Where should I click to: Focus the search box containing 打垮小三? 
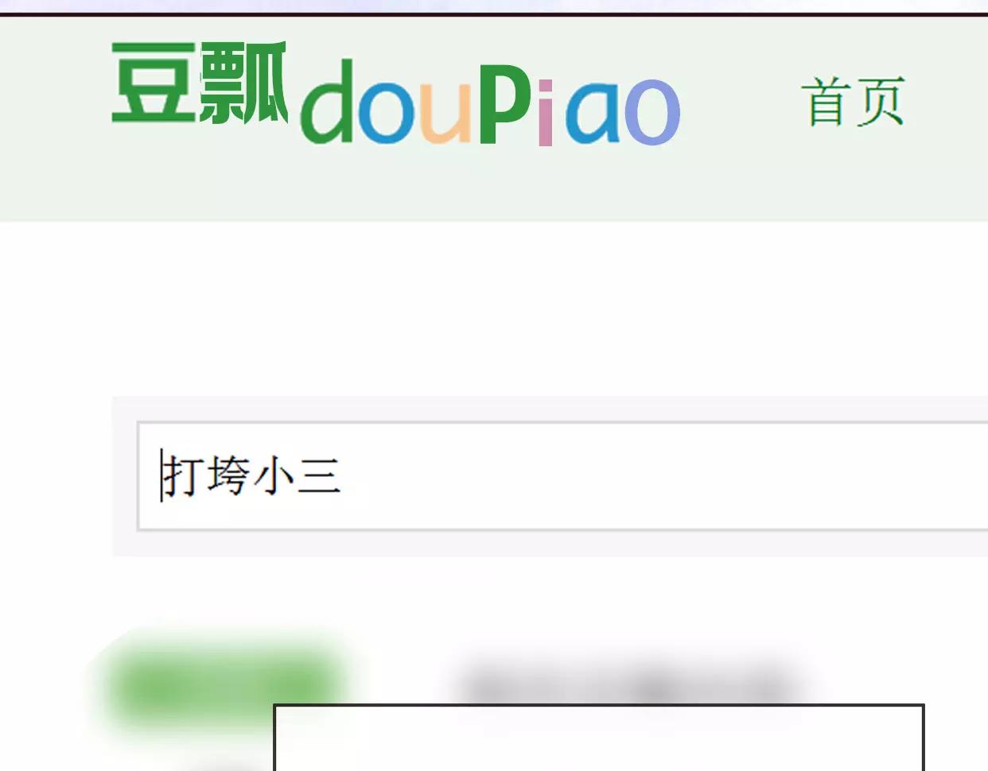[x=562, y=476]
